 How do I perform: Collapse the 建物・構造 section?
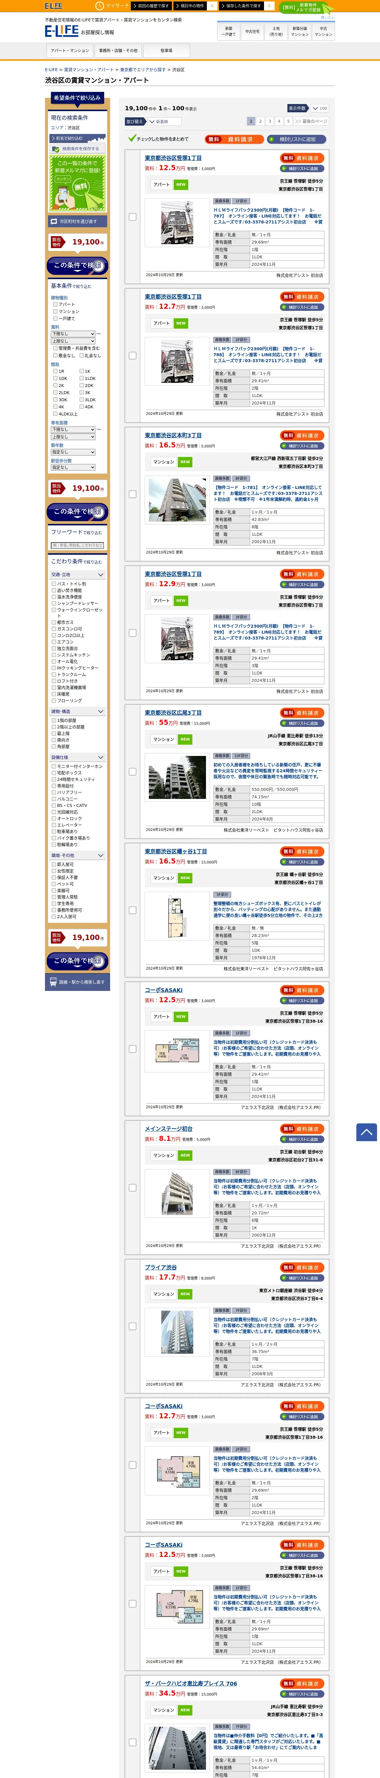(77, 711)
